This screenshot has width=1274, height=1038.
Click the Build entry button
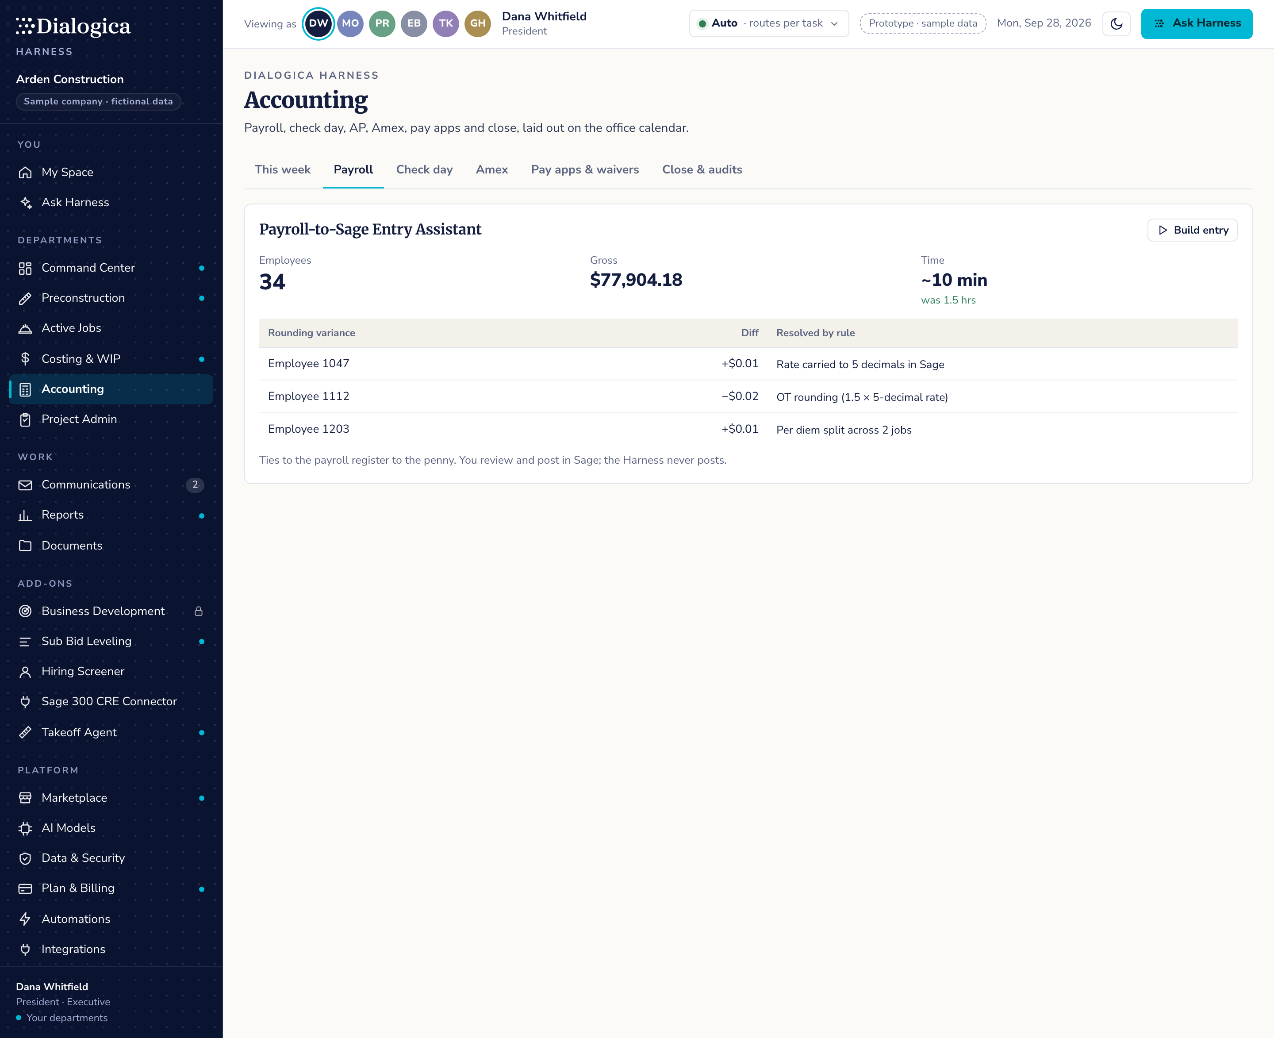tap(1192, 230)
